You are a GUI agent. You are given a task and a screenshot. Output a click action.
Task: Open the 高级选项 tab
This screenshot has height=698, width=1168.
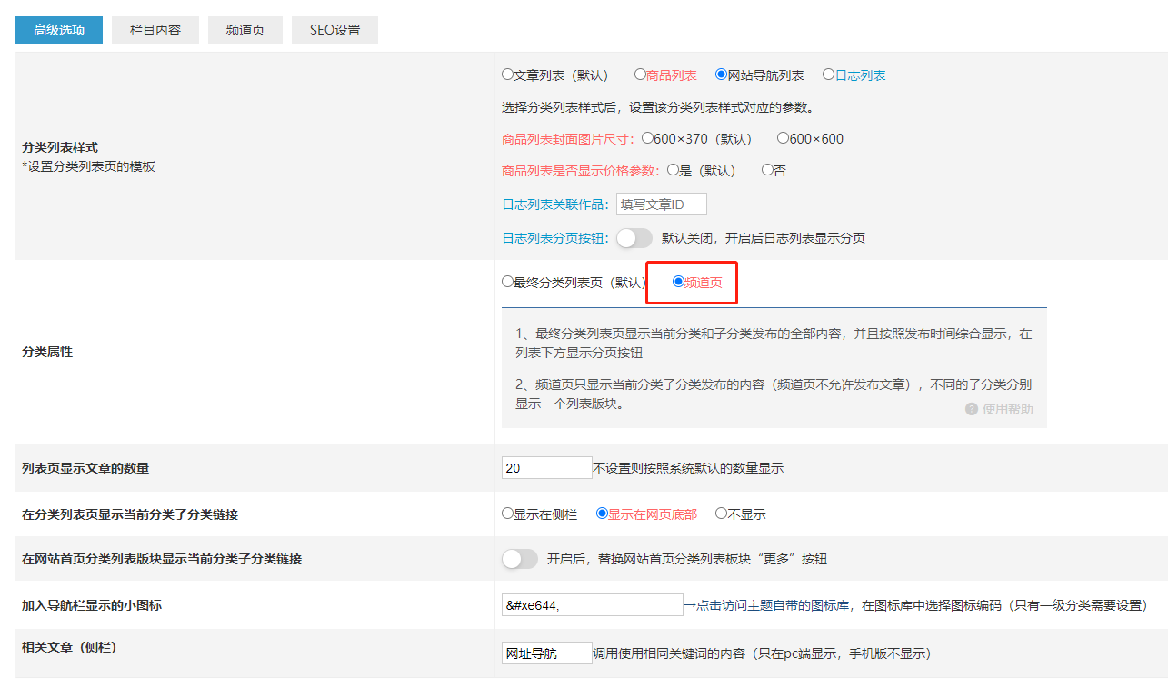(59, 30)
